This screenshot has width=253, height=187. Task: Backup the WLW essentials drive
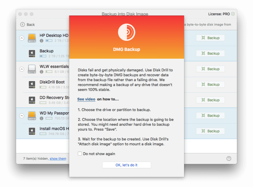210,69
